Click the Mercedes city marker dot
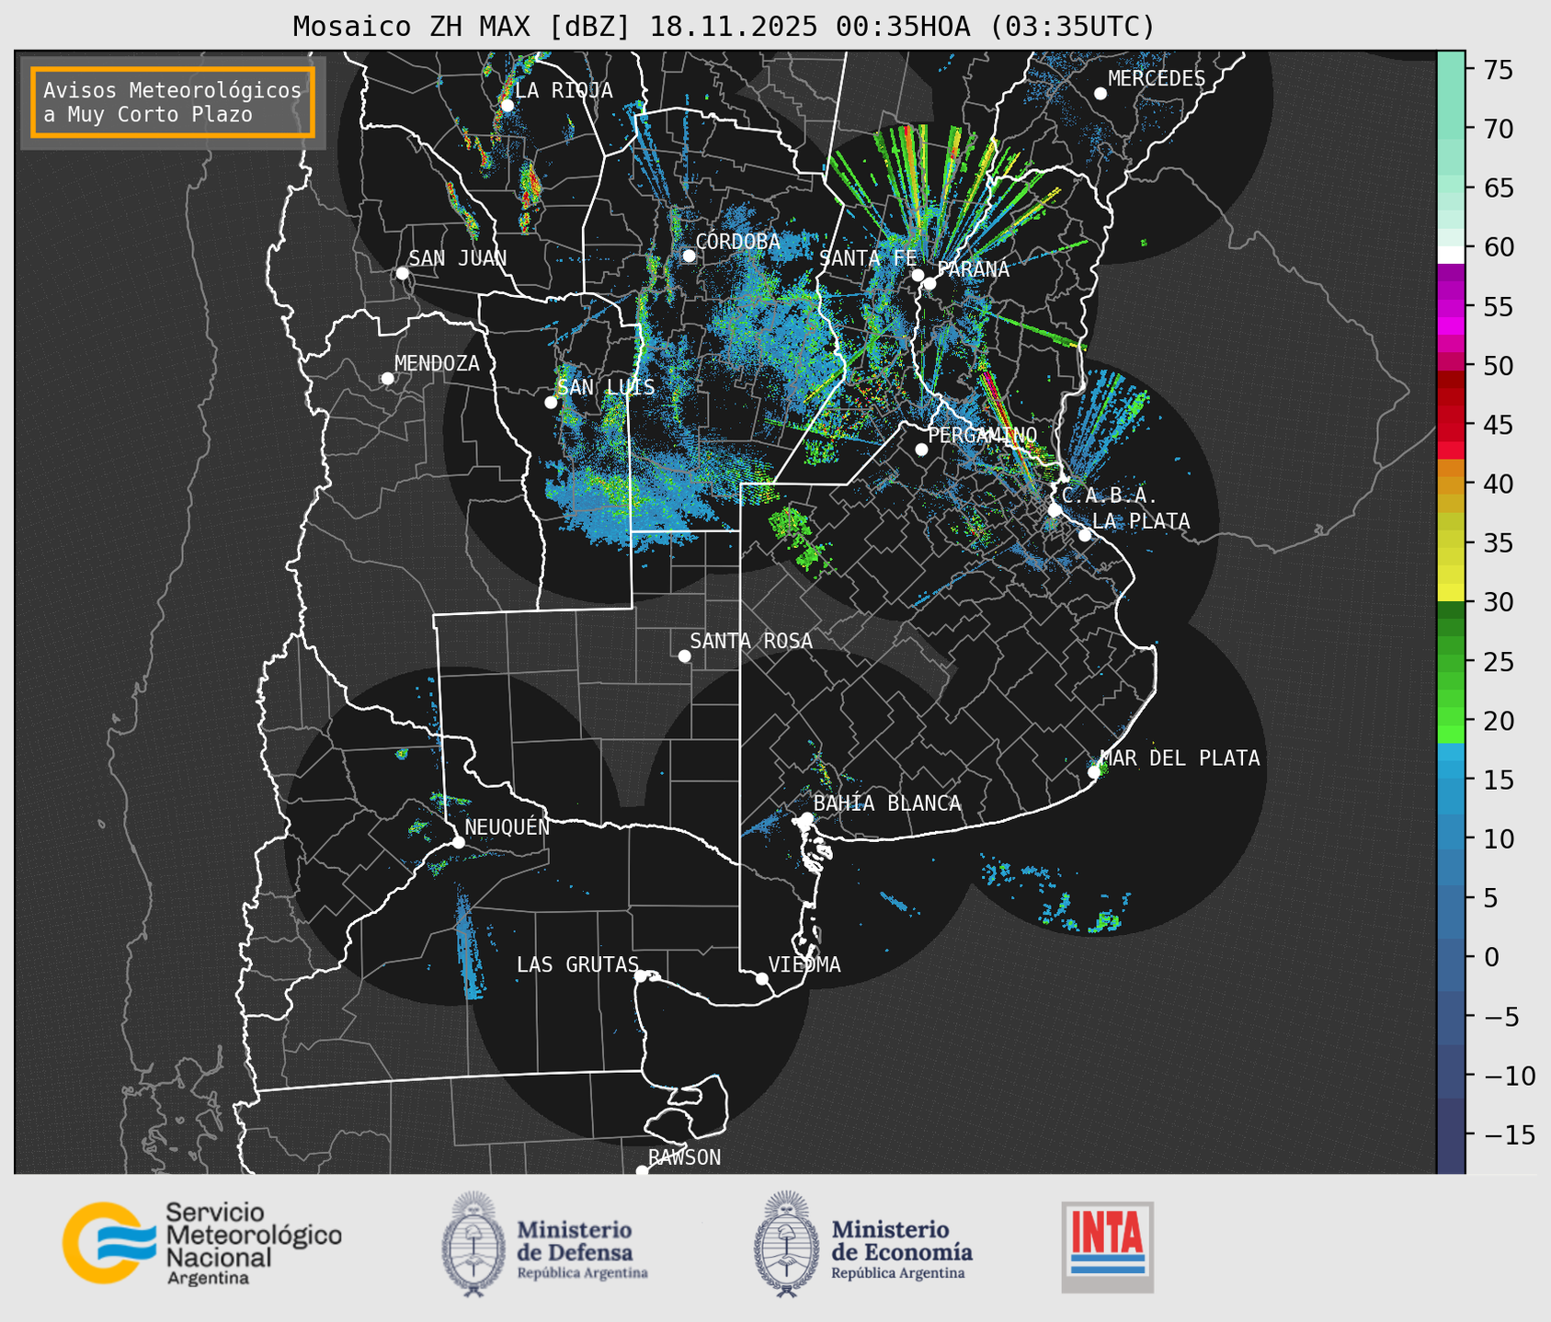 pos(1101,94)
